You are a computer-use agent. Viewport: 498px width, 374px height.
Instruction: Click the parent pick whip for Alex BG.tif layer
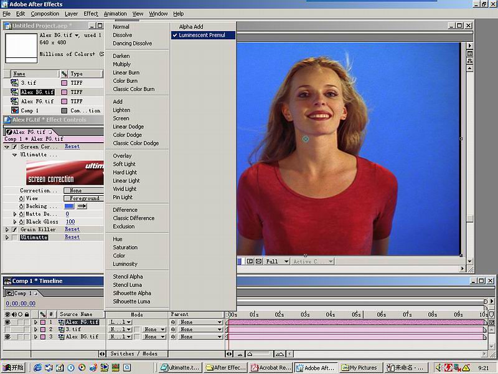tap(174, 337)
